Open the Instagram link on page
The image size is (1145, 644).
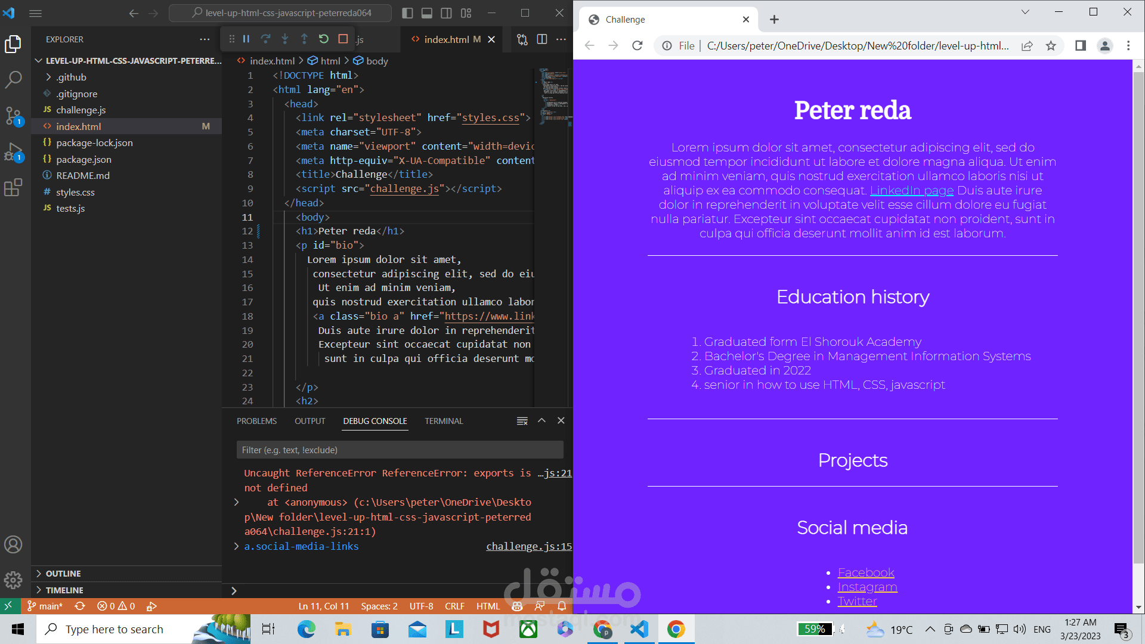pyautogui.click(x=867, y=587)
